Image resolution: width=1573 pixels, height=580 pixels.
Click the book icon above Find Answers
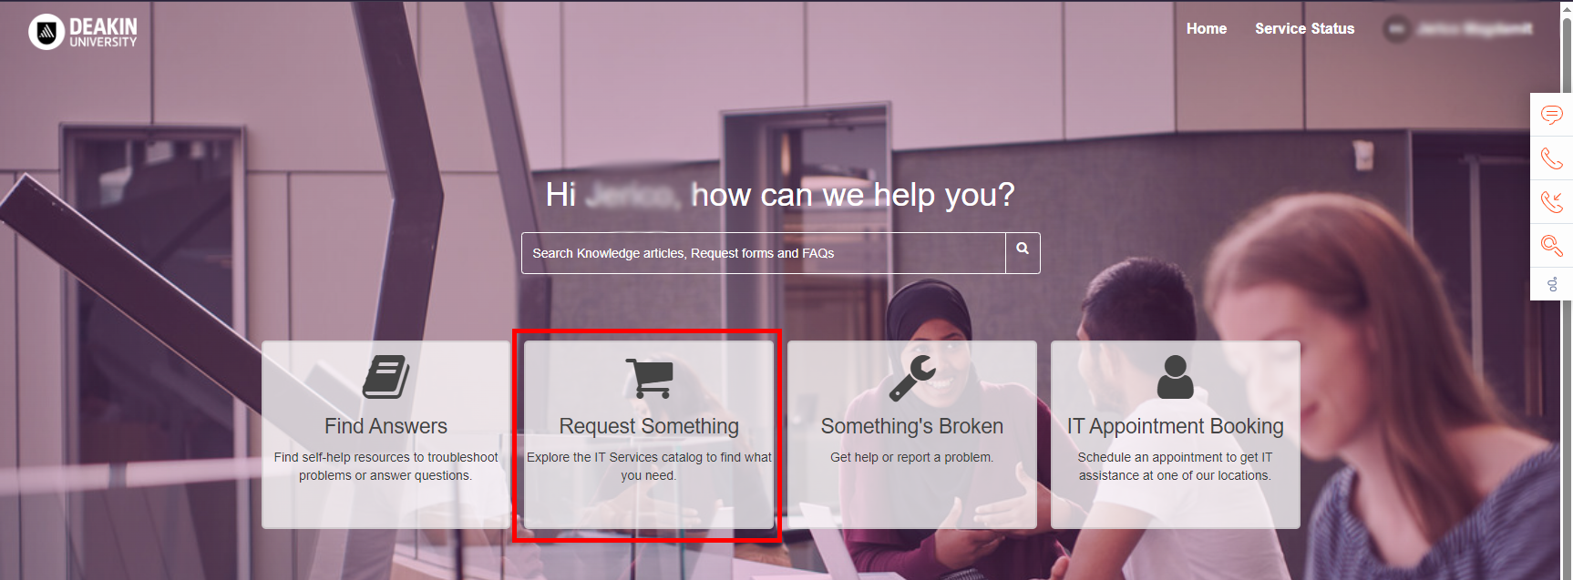coord(386,377)
